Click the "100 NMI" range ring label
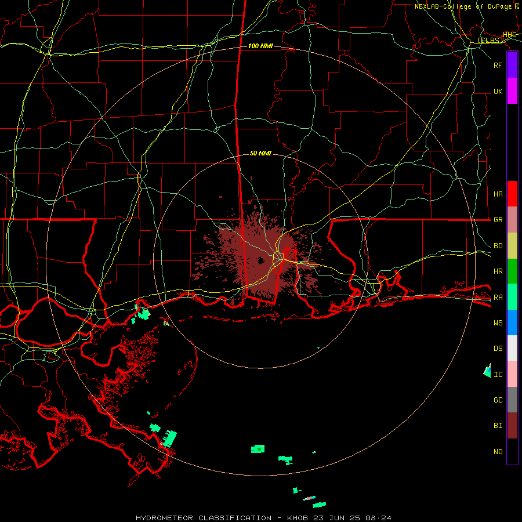This screenshot has height=522, width=522. coord(260,46)
